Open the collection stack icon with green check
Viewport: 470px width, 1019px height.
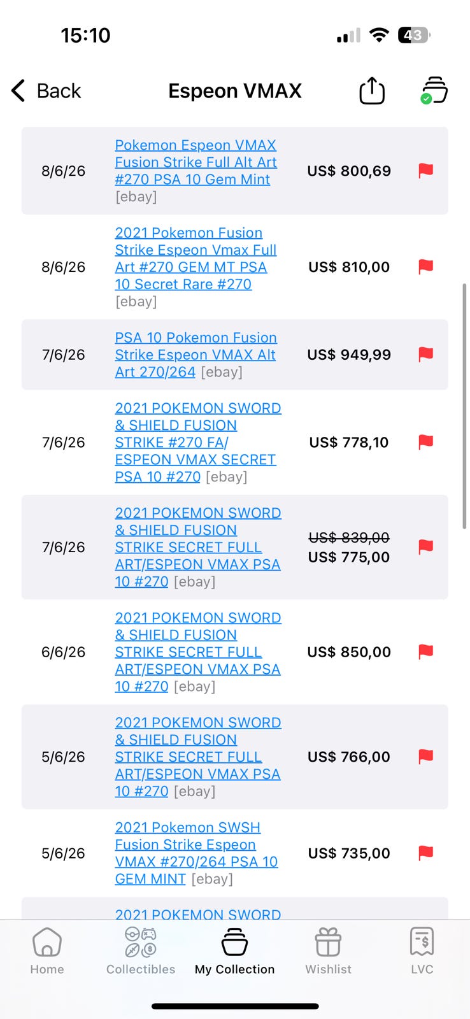point(434,90)
